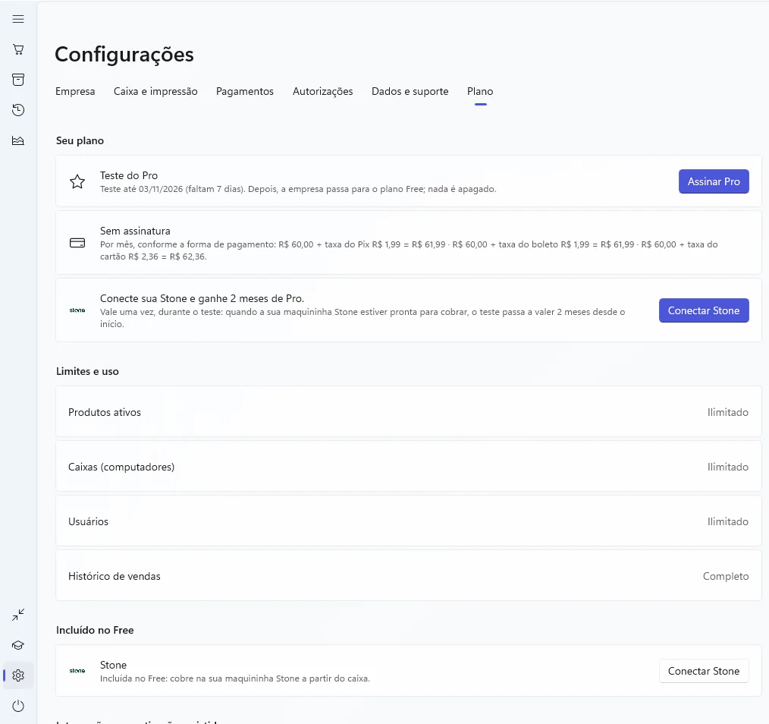
Task: Switch to the Caixa e impressão tab
Action: coord(155,91)
